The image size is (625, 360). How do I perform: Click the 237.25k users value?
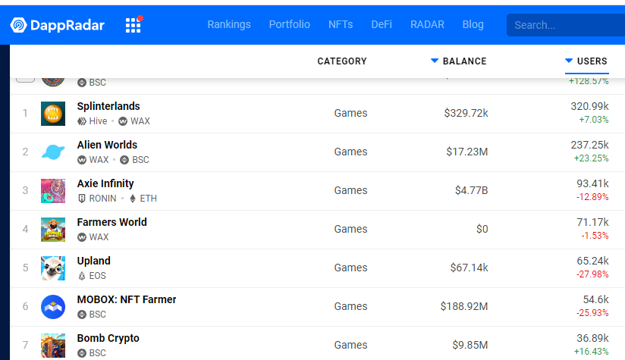click(589, 145)
